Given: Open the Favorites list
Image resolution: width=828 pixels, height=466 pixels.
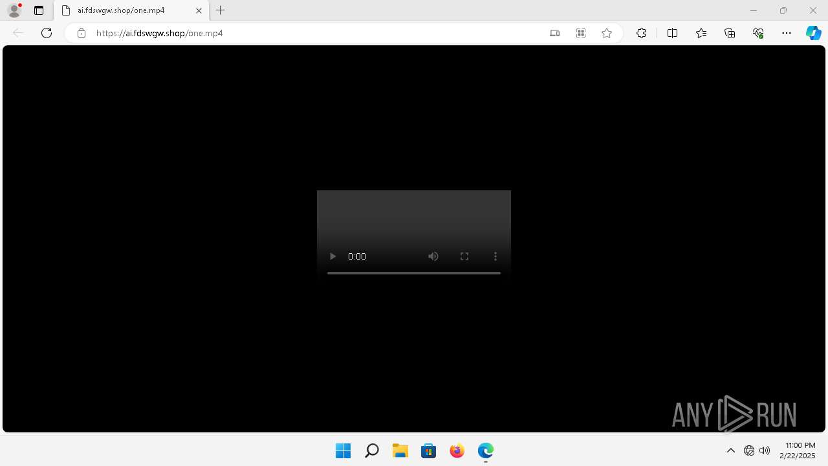Looking at the screenshot, I should (701, 33).
